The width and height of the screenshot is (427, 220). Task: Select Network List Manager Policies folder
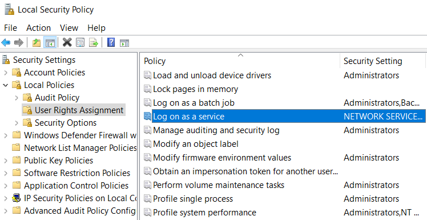point(80,148)
